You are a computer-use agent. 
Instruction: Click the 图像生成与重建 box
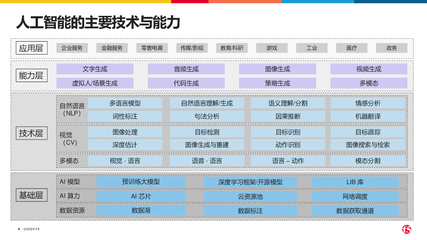(x=207, y=145)
